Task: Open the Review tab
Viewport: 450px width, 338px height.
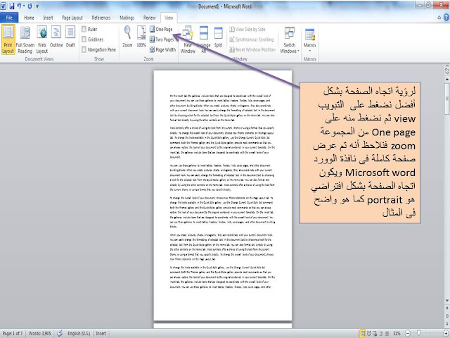Action: pyautogui.click(x=149, y=18)
